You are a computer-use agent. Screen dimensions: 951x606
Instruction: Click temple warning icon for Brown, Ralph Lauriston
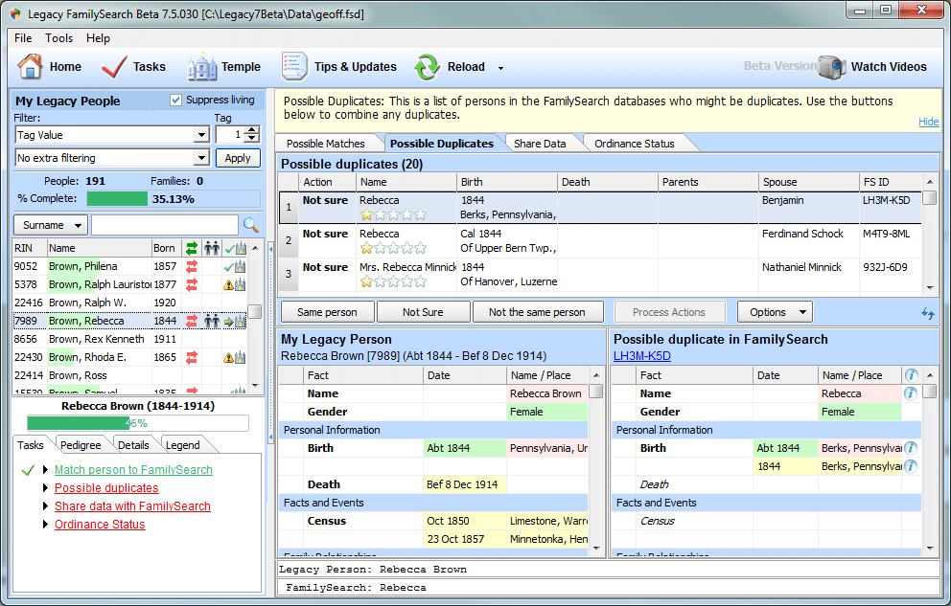click(x=235, y=284)
